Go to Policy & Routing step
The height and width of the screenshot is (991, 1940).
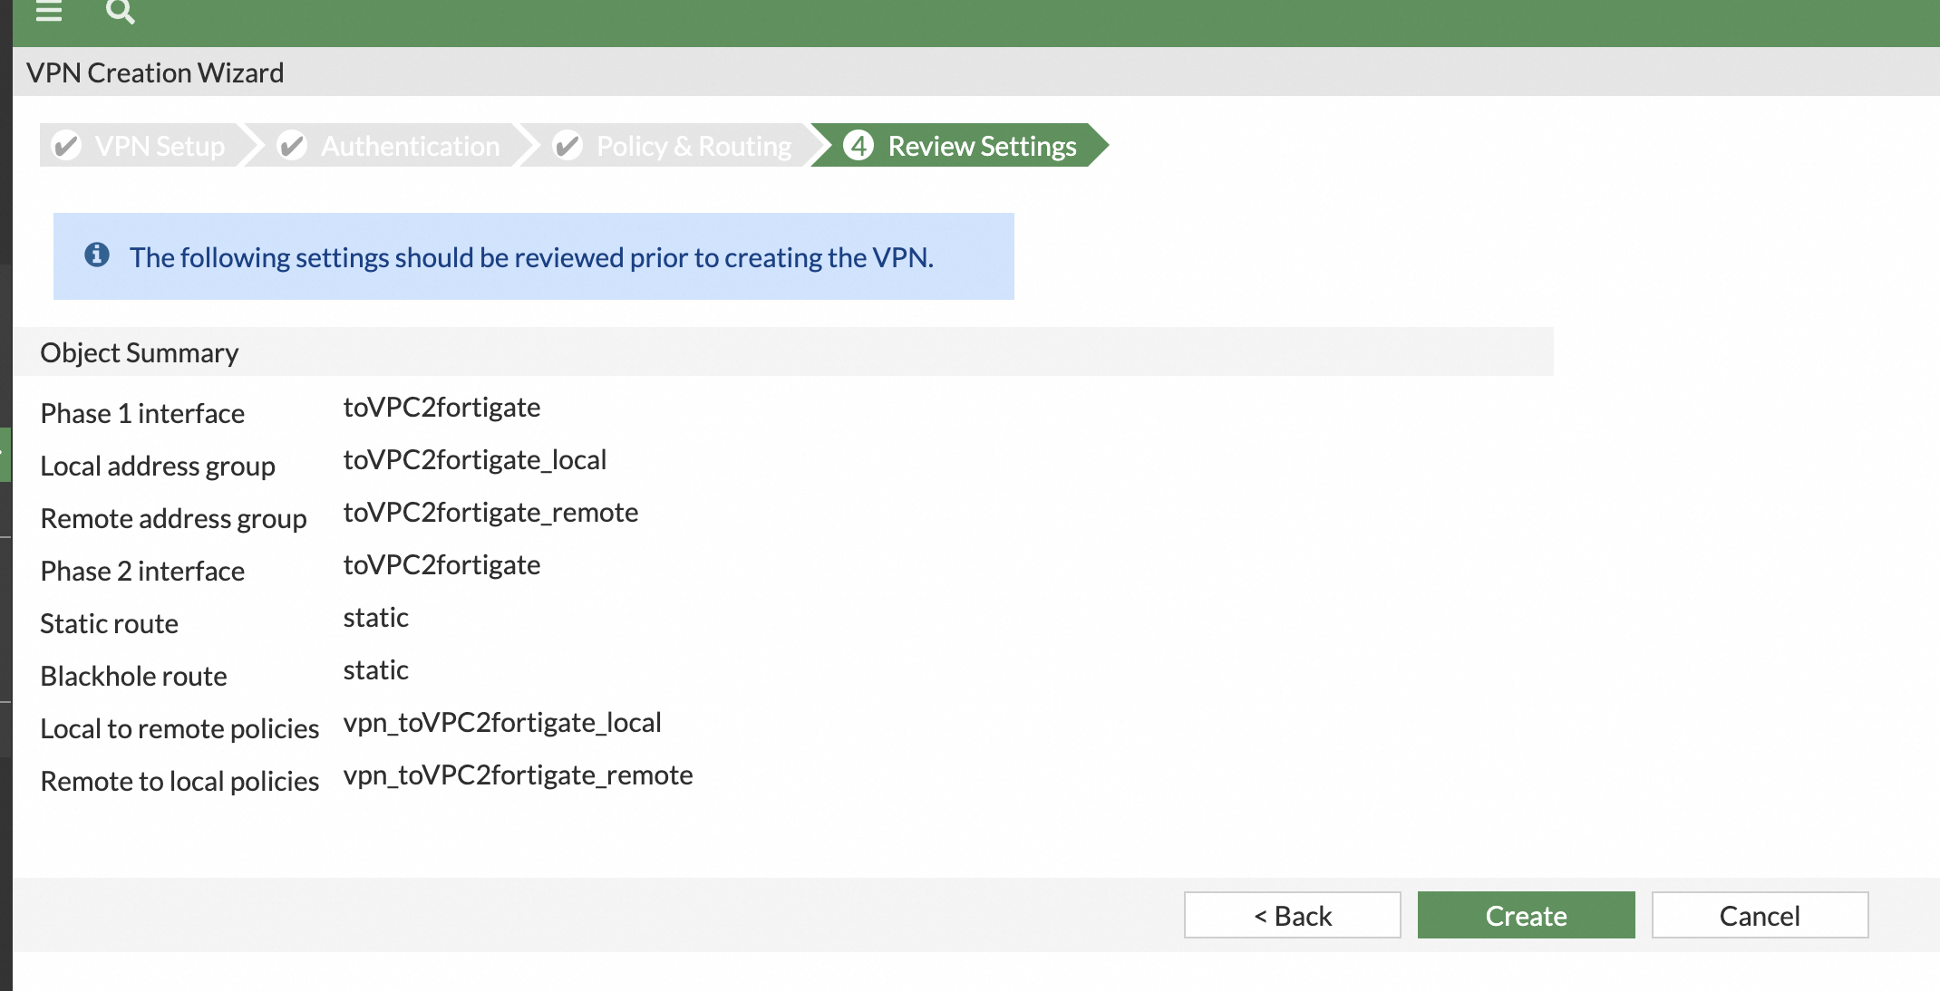pos(694,146)
